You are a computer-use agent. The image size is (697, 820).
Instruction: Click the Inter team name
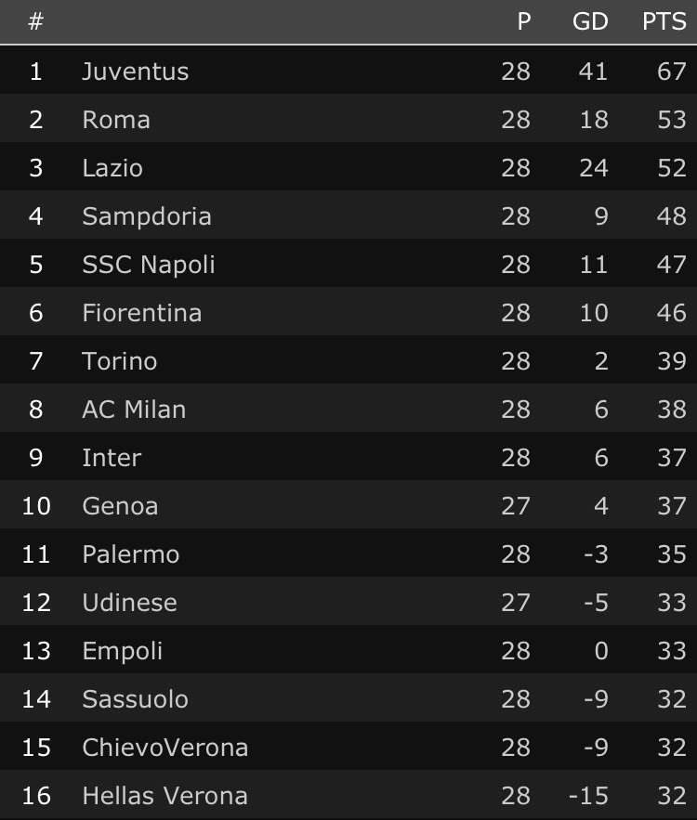[112, 458]
